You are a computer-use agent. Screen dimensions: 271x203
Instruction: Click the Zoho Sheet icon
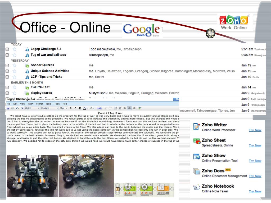(197, 141)
